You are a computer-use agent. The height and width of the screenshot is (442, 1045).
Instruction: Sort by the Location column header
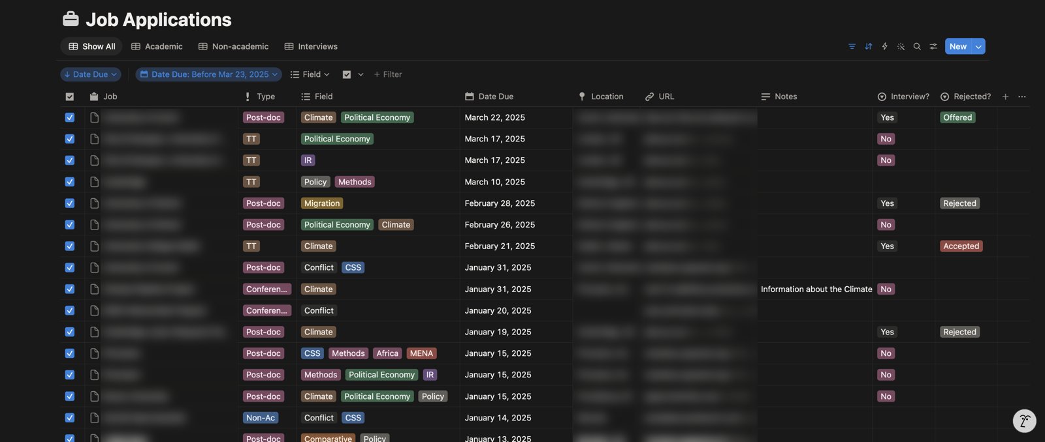[601, 96]
